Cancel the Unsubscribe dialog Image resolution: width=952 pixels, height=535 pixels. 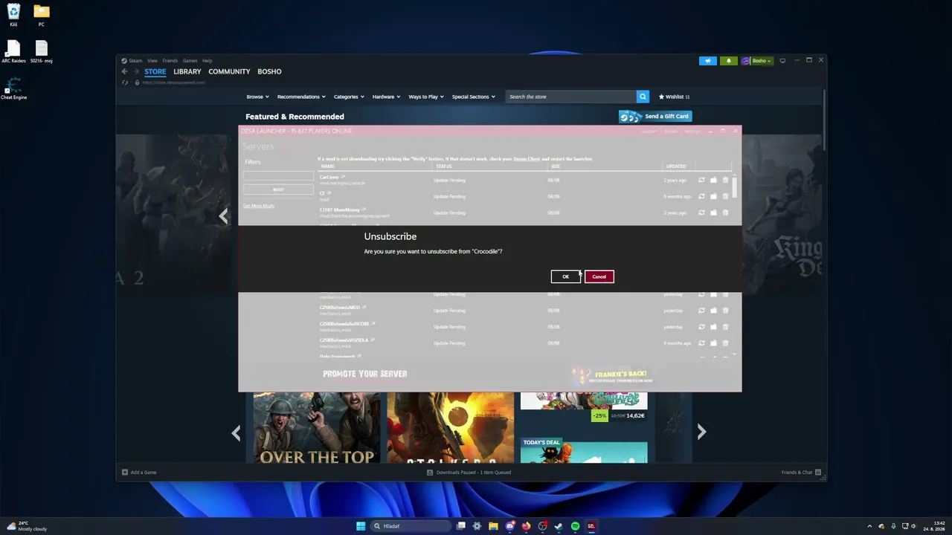pos(599,276)
